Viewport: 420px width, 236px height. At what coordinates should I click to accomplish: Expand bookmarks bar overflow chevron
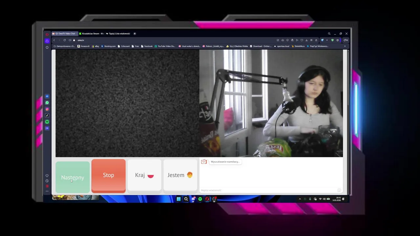[x=345, y=46]
